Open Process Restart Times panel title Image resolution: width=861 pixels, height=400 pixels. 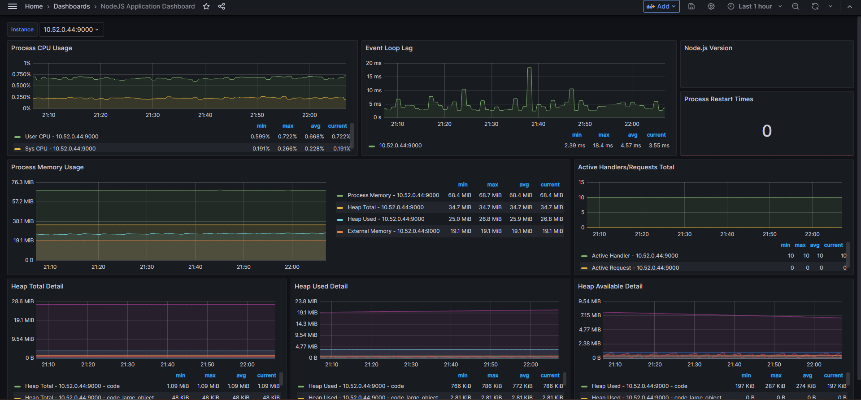(718, 99)
